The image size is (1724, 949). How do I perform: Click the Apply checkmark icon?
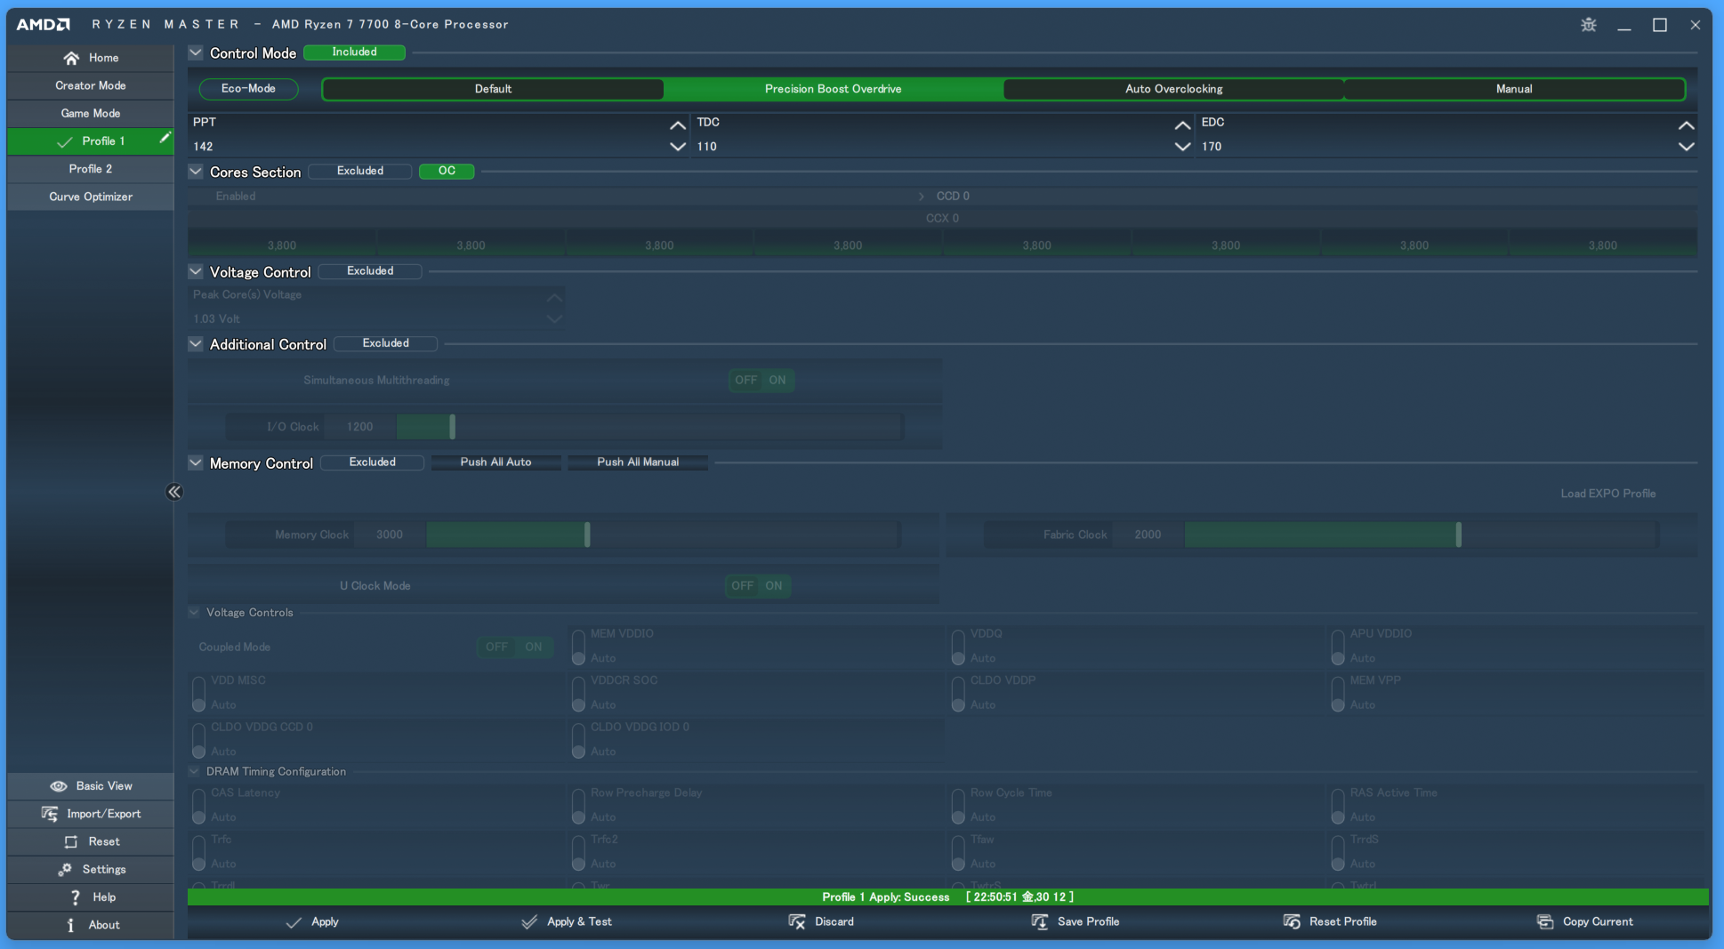294,922
